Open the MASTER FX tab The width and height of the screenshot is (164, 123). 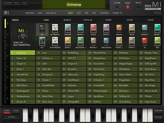tap(51, 13)
